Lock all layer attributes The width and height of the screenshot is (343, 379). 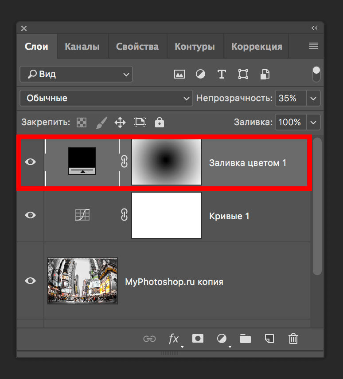click(159, 122)
